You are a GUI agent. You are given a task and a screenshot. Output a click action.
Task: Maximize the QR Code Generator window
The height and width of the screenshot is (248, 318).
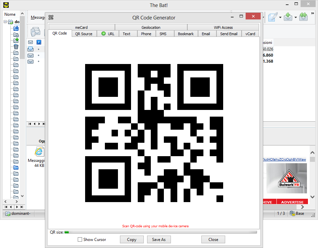(241, 16)
